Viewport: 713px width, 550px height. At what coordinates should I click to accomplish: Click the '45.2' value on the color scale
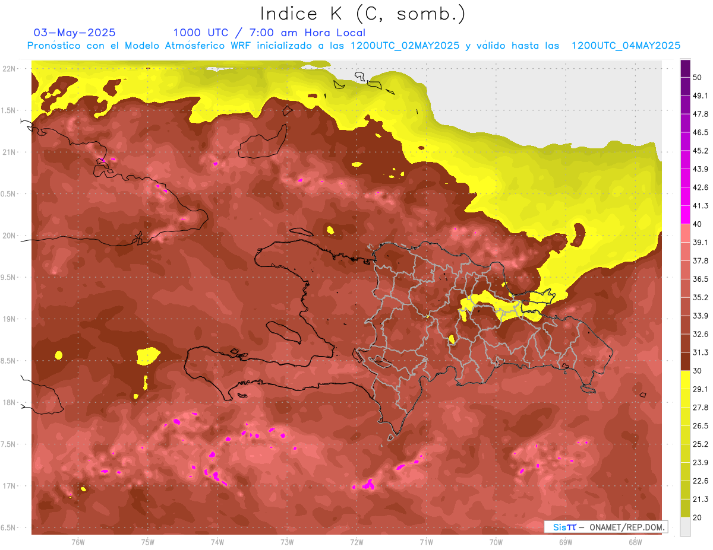701,151
